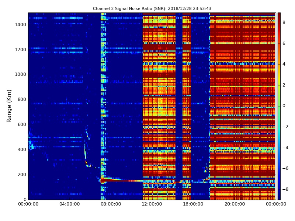
Task: Click the 08:00:00 time tick label
Action: pos(111,204)
